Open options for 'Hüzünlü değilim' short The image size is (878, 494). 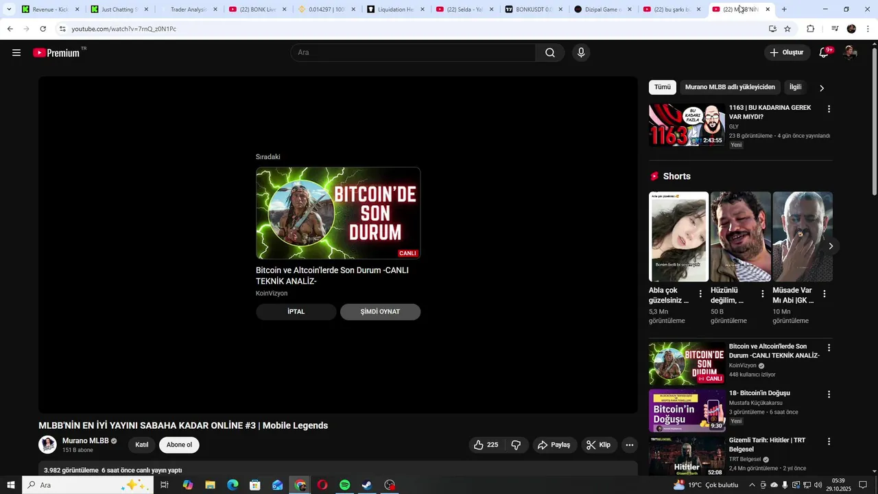pyautogui.click(x=762, y=294)
